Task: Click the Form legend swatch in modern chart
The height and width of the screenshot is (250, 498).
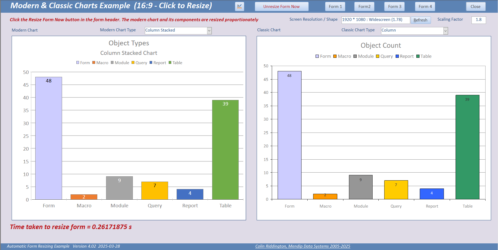Action: tap(78, 63)
